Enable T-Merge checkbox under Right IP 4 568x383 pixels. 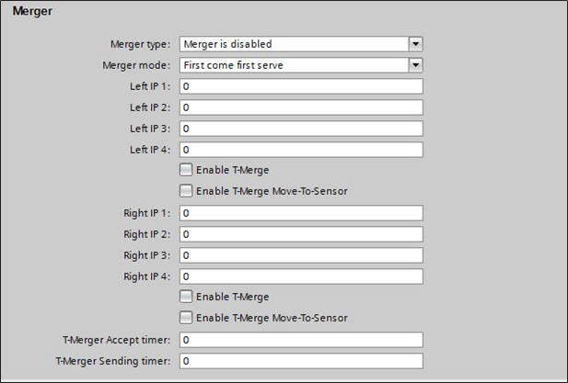coord(186,297)
